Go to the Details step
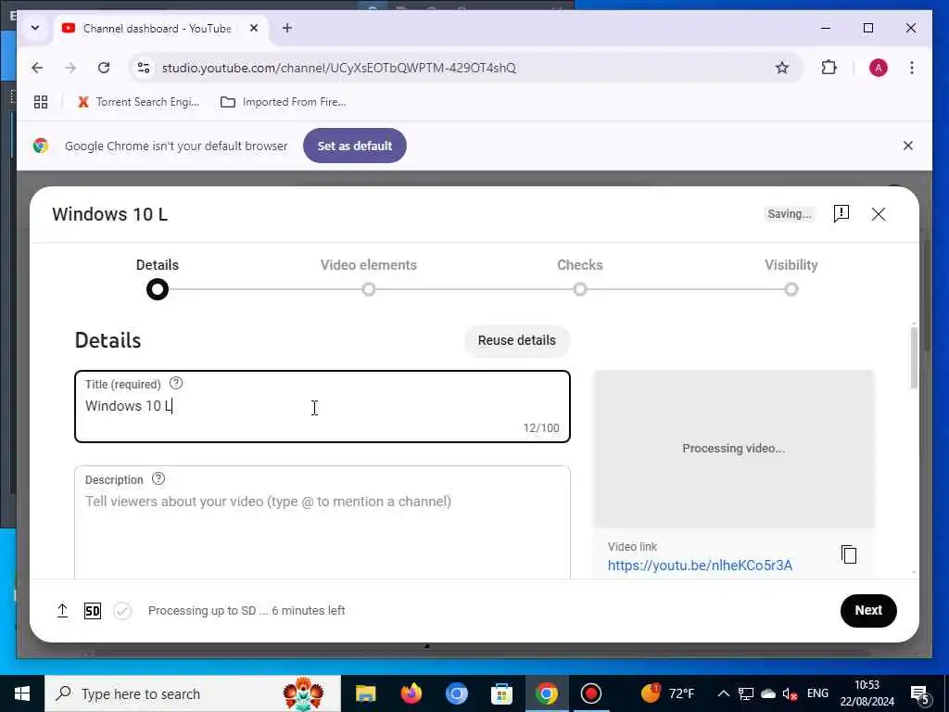The image size is (949, 712). [158, 278]
